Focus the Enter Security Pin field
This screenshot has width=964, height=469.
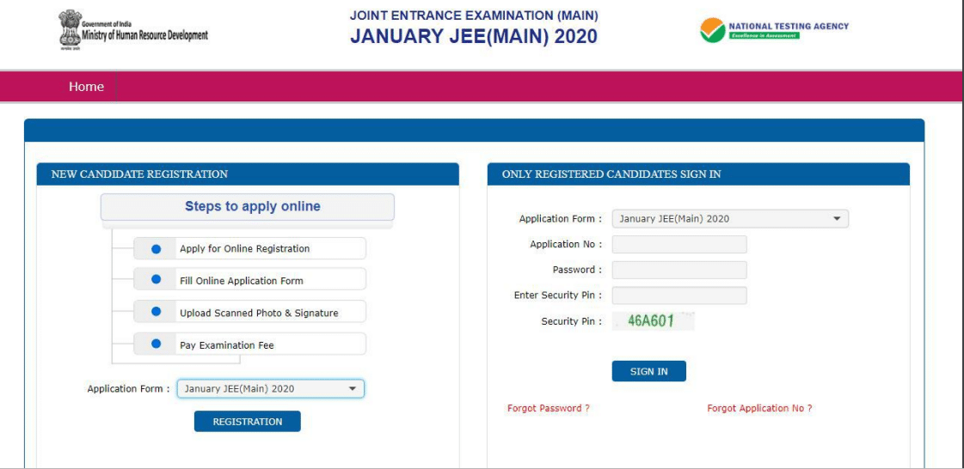click(x=678, y=295)
